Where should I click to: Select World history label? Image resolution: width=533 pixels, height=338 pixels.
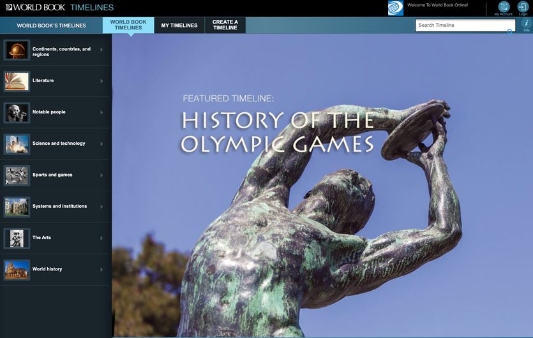pos(47,269)
